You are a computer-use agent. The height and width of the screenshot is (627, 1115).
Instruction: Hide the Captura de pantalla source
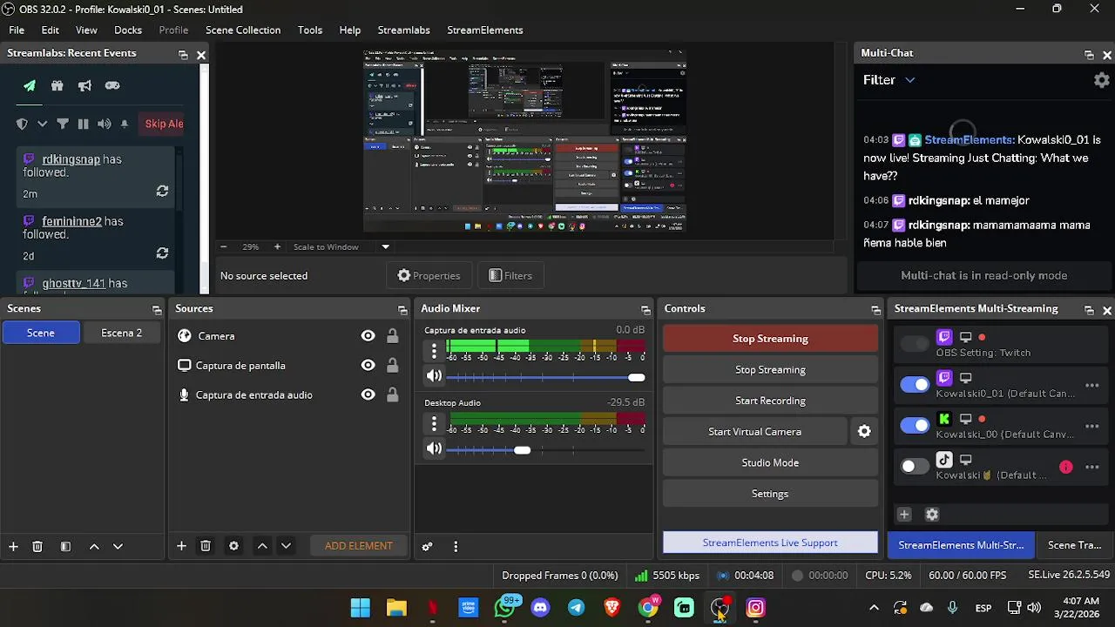pyautogui.click(x=368, y=366)
